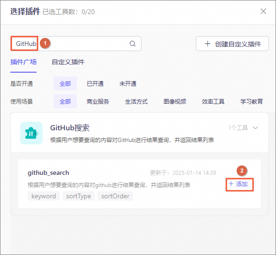Image resolution: width=276 pixels, height=255 pixels.
Task: Select 全部 in 是否开通 row
Action: coord(65,83)
